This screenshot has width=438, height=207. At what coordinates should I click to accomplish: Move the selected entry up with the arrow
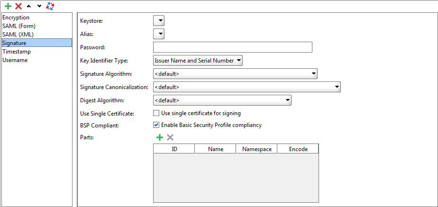pos(29,6)
